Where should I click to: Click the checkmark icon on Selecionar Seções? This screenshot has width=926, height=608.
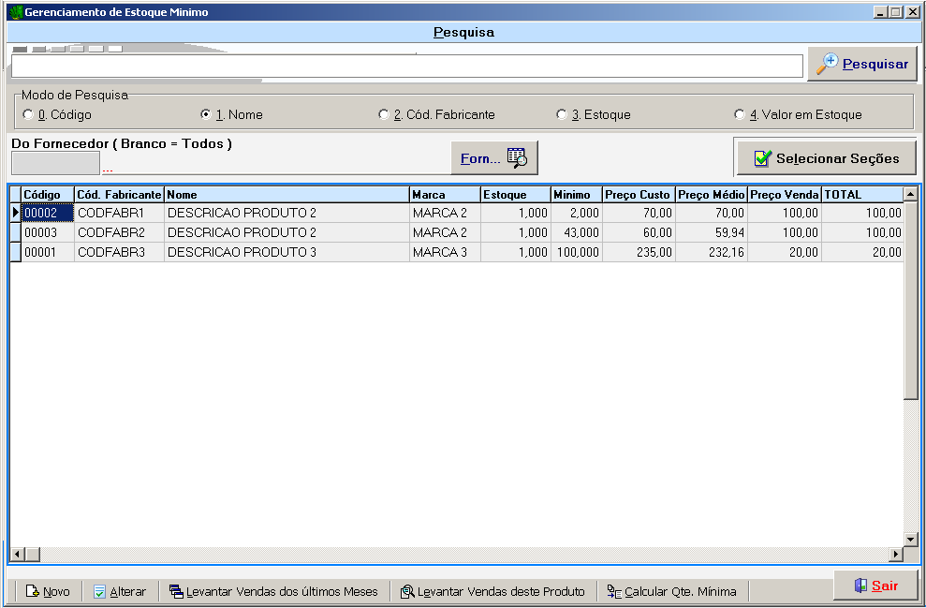pos(763,158)
